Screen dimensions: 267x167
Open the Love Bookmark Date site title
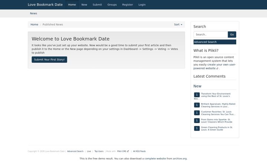coord(45,4)
